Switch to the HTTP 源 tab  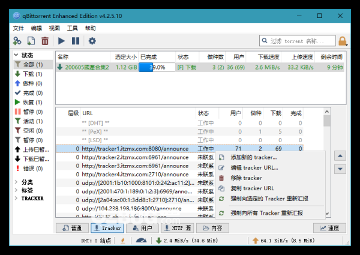pyautogui.click(x=178, y=228)
